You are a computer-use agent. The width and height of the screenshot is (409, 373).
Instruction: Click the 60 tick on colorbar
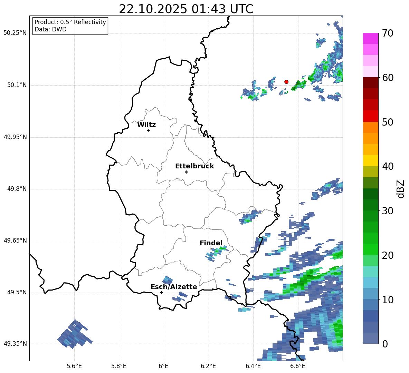(388, 78)
